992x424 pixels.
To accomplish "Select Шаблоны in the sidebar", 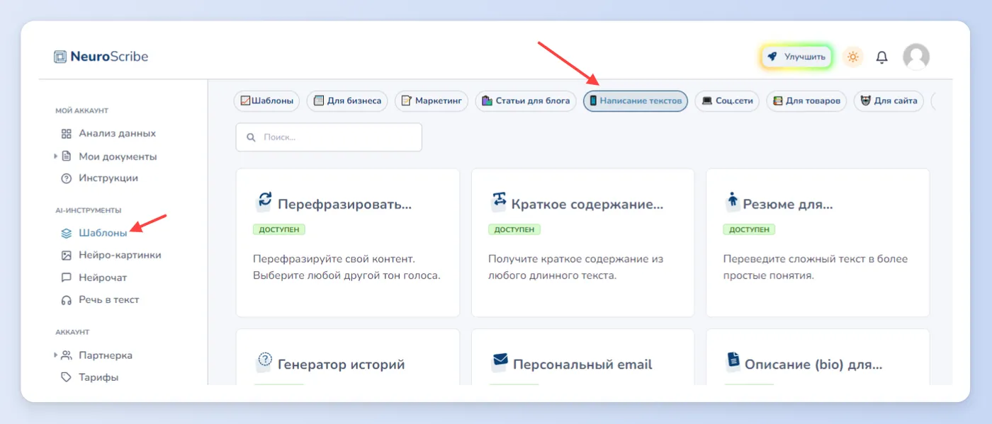I will [x=103, y=232].
